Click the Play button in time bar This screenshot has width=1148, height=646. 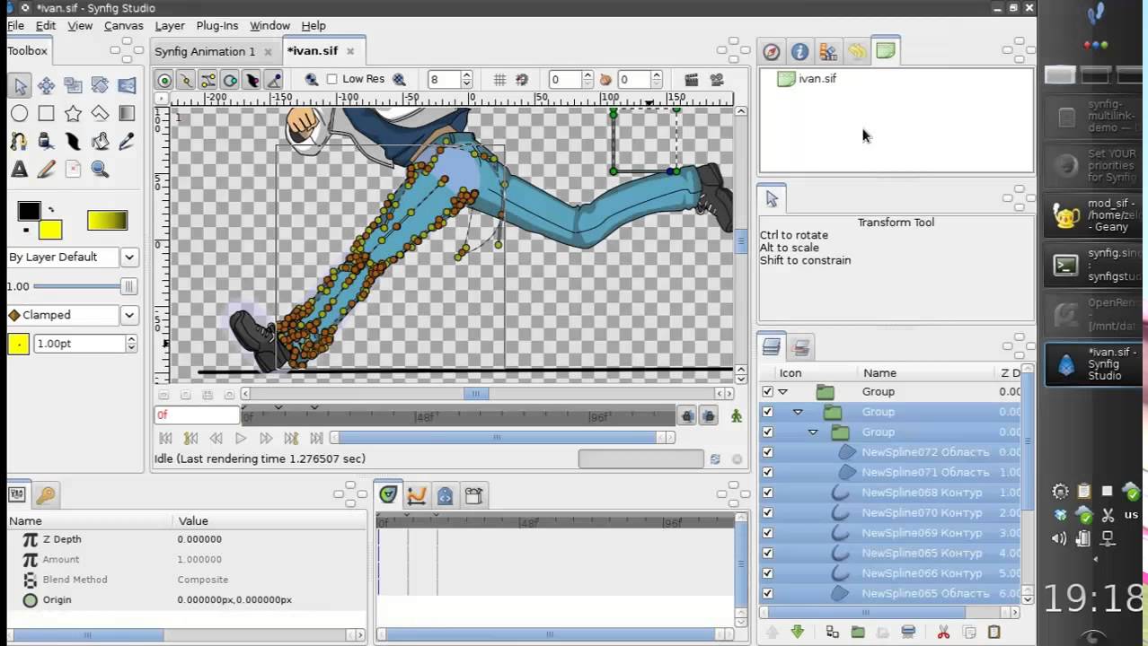(241, 438)
